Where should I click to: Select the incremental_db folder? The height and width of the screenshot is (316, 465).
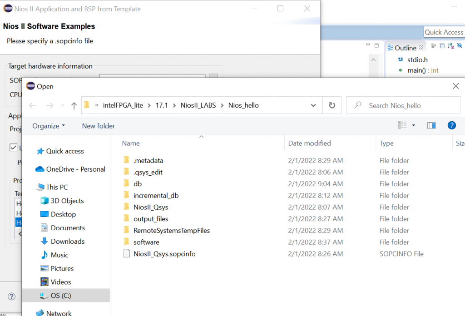(156, 196)
